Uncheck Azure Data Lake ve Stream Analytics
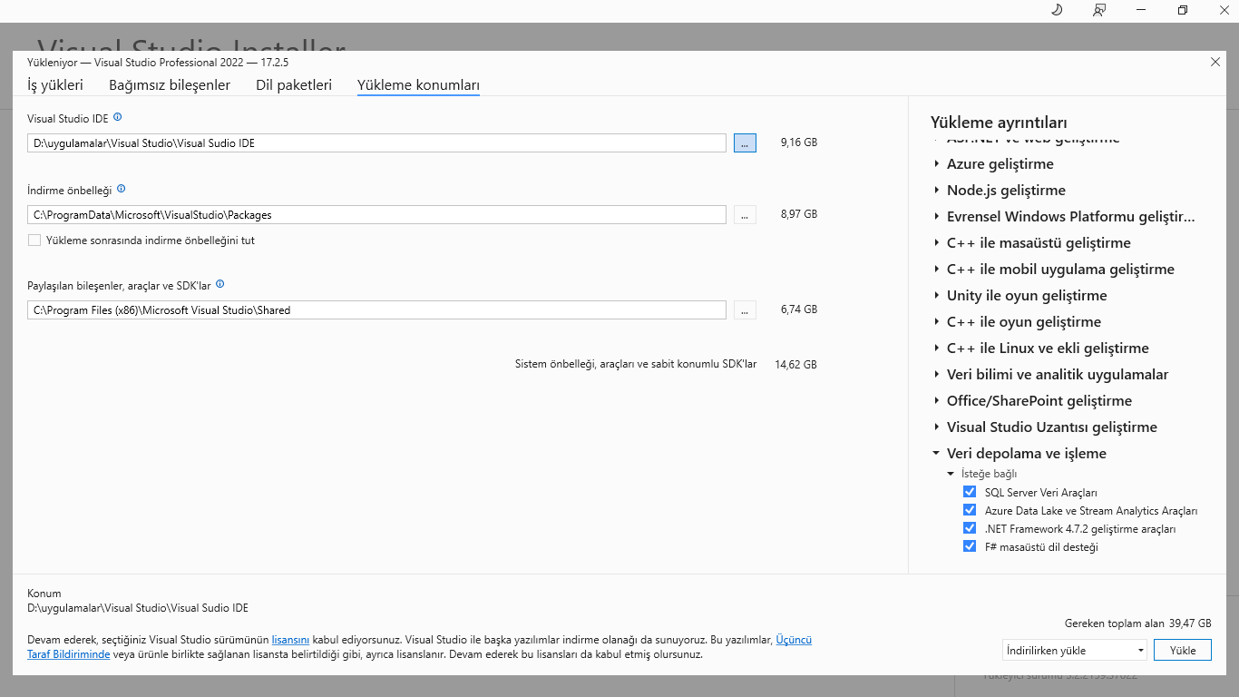This screenshot has height=697, width=1239. point(970,510)
